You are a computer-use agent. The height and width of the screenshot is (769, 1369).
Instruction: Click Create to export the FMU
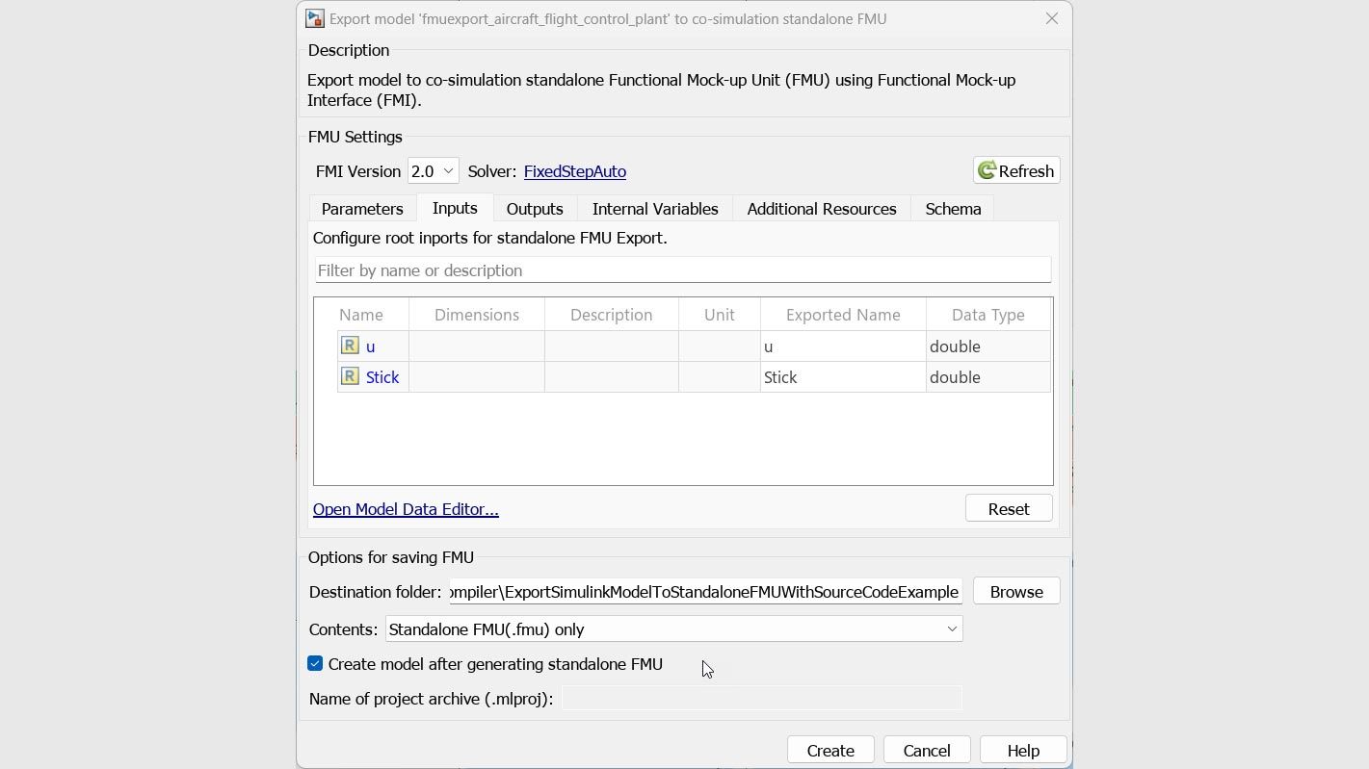(x=829, y=750)
